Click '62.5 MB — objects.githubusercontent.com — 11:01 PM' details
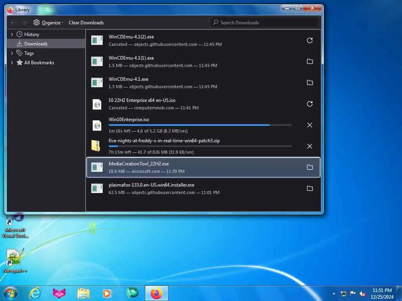402x301 pixels. coord(164,192)
